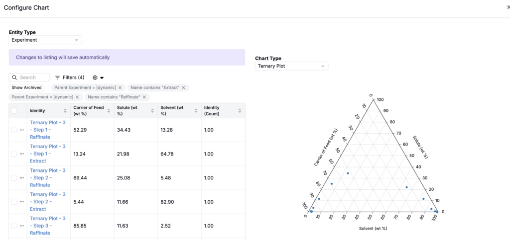Viewport: 510px width, 240px height.
Task: Check the Step 1 - Extract row checkbox
Action: pos(14,154)
